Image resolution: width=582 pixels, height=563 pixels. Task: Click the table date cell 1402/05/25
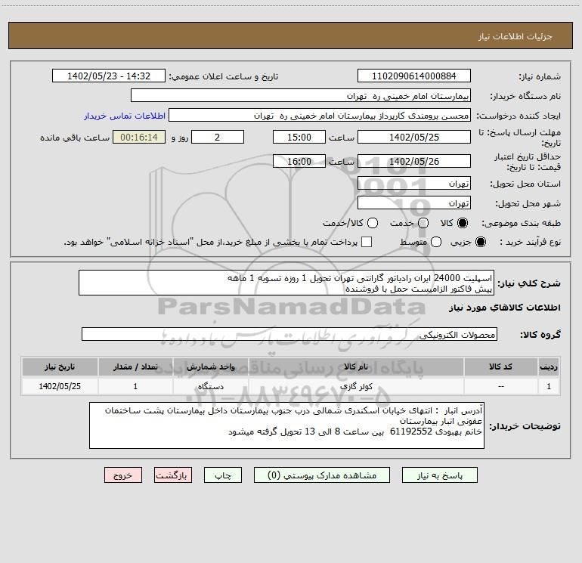60,386
